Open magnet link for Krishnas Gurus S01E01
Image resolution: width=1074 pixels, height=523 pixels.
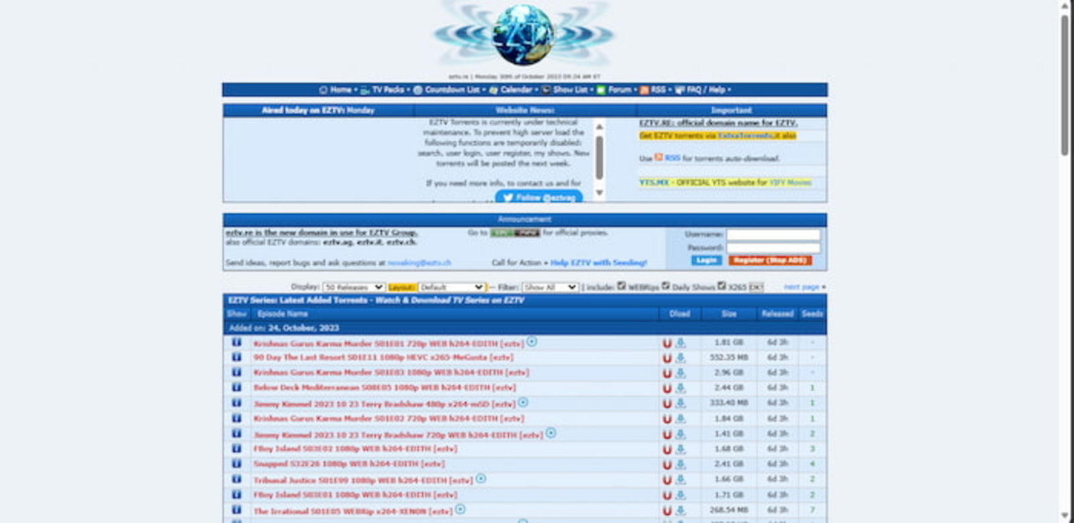coord(667,343)
